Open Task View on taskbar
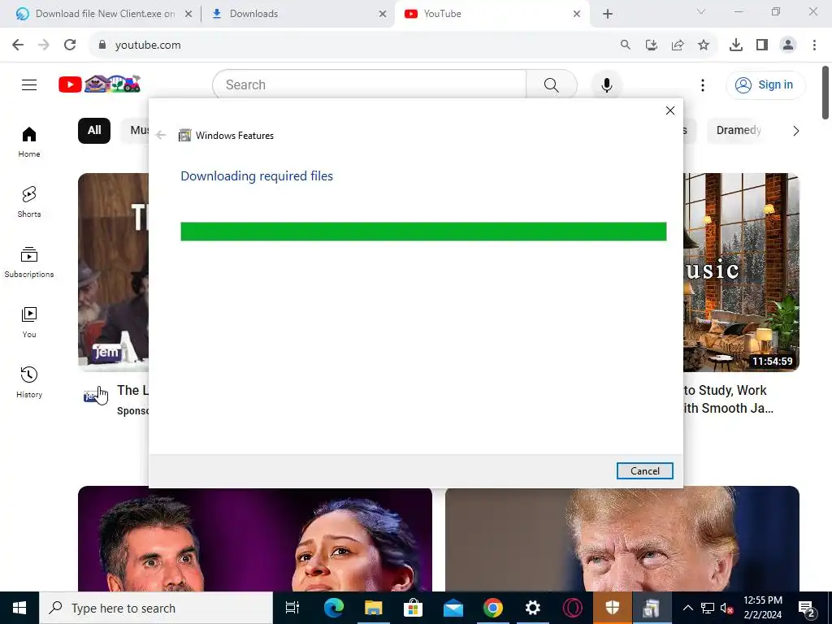 click(x=292, y=608)
